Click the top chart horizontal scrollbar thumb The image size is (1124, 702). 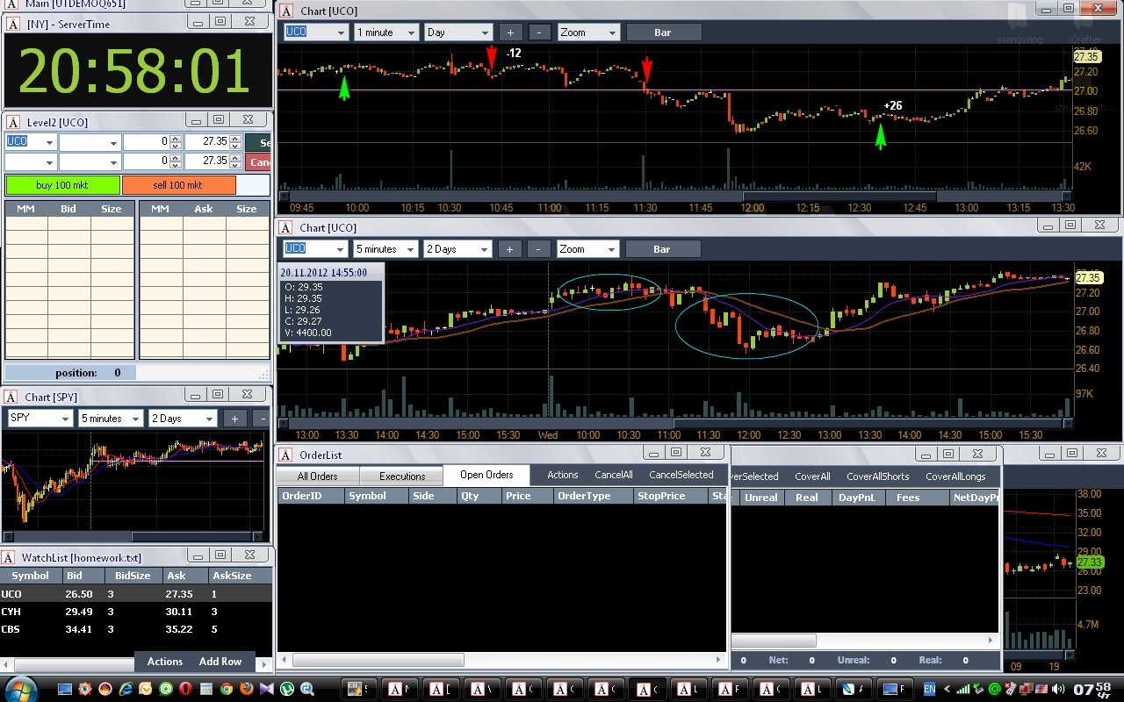pyautogui.click(x=839, y=197)
